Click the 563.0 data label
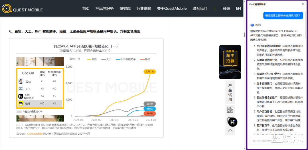Viewport: 308px width, 150px height. point(150,104)
